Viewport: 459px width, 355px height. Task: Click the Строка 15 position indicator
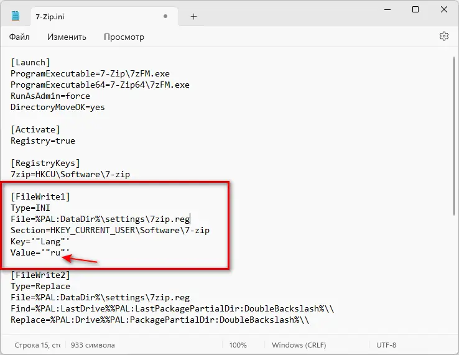37,345
